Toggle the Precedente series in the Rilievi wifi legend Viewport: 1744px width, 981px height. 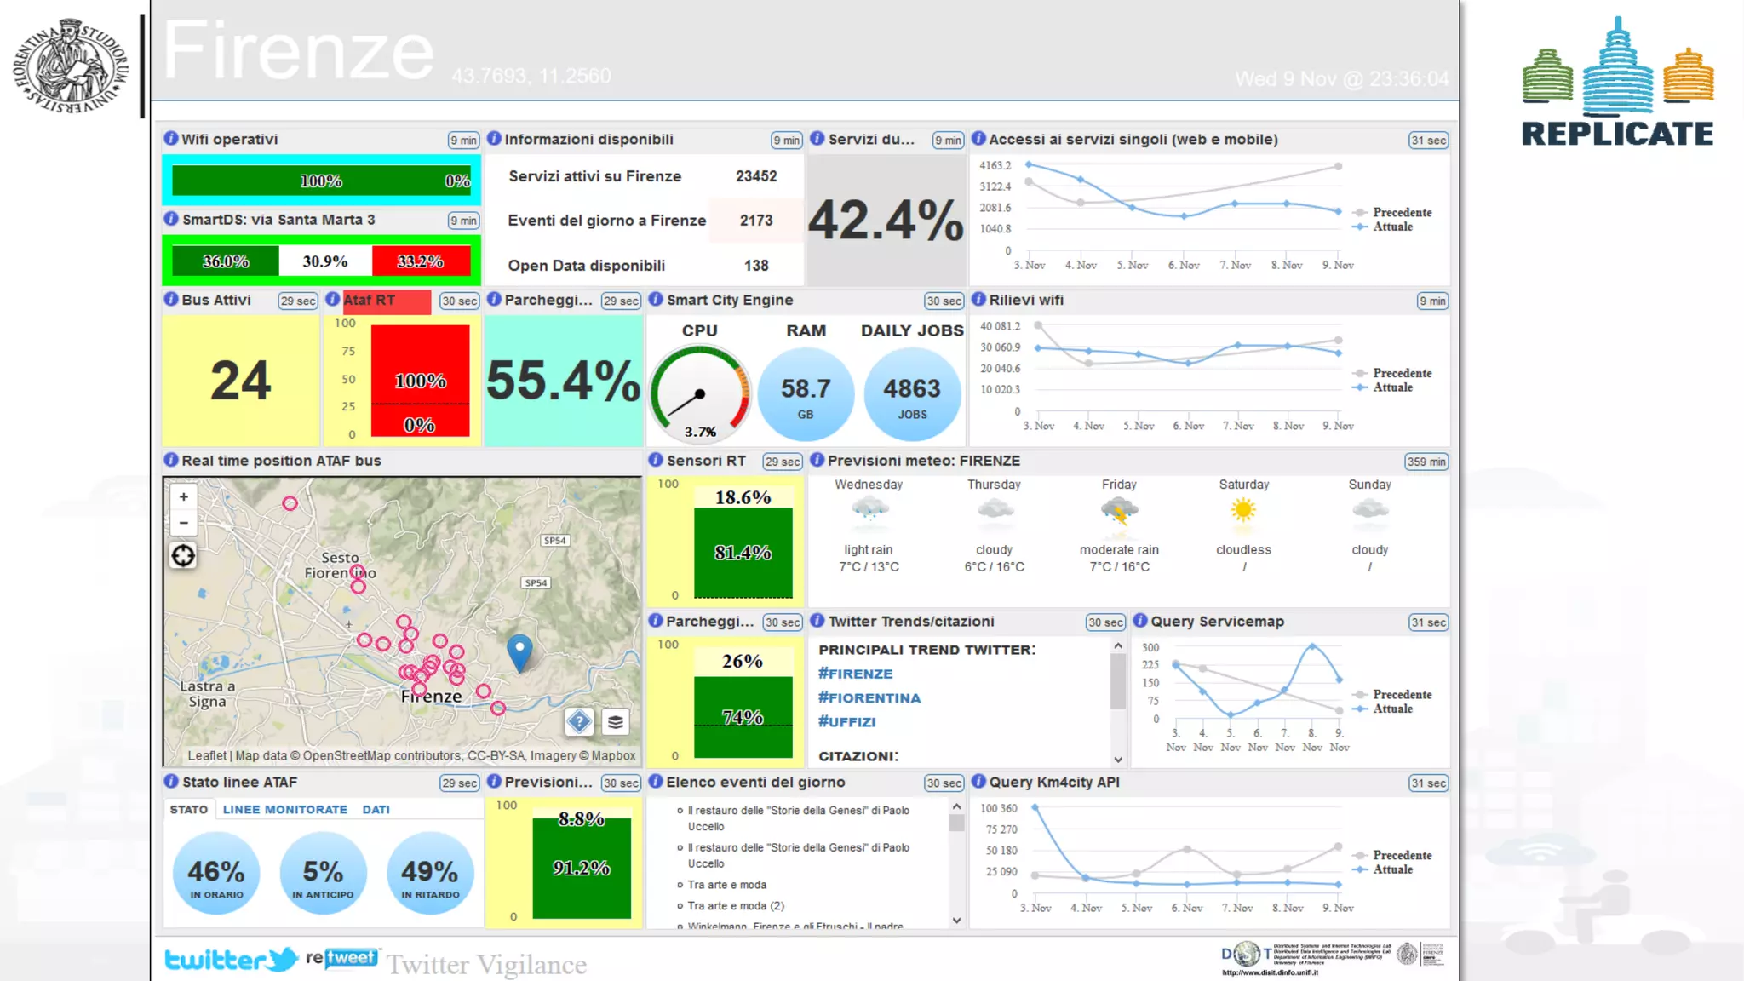(1401, 373)
